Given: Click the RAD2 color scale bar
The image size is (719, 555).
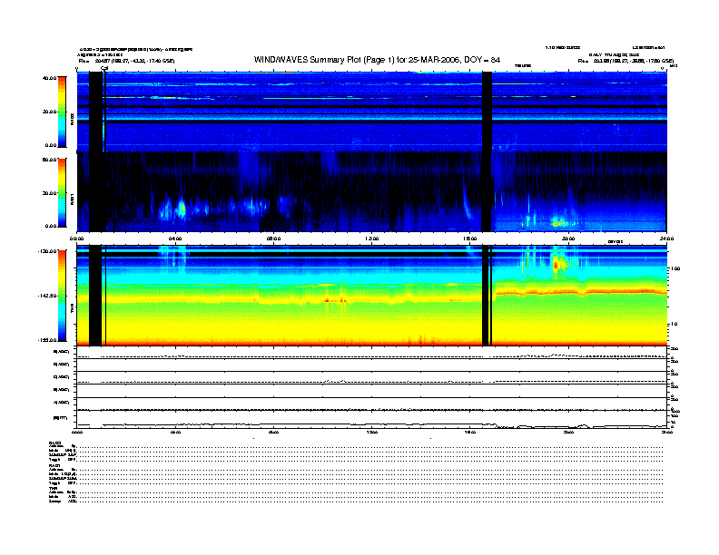Looking at the screenshot, I should [x=62, y=112].
